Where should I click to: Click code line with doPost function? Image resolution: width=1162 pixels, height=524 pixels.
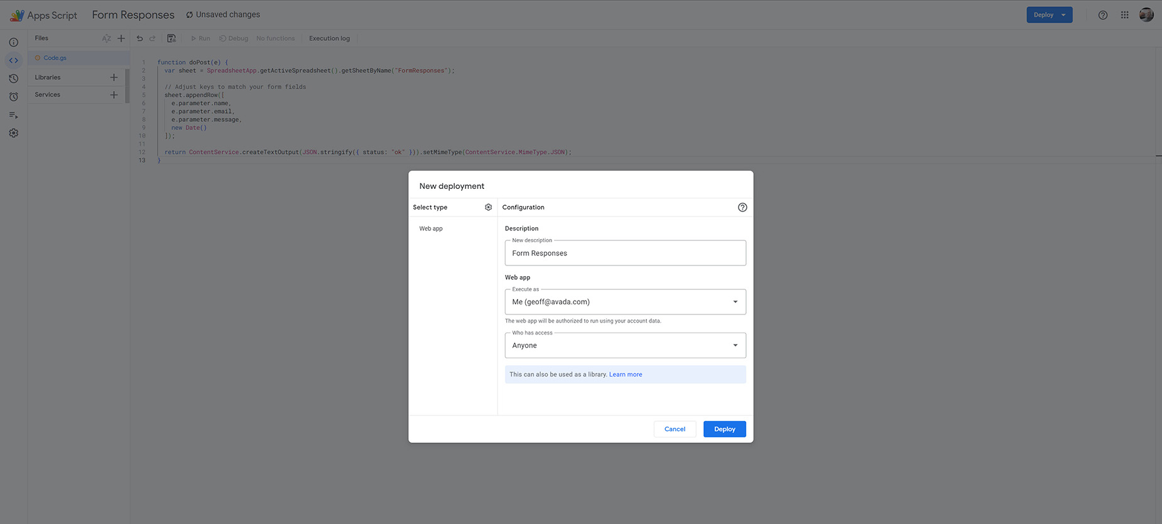[x=193, y=62]
